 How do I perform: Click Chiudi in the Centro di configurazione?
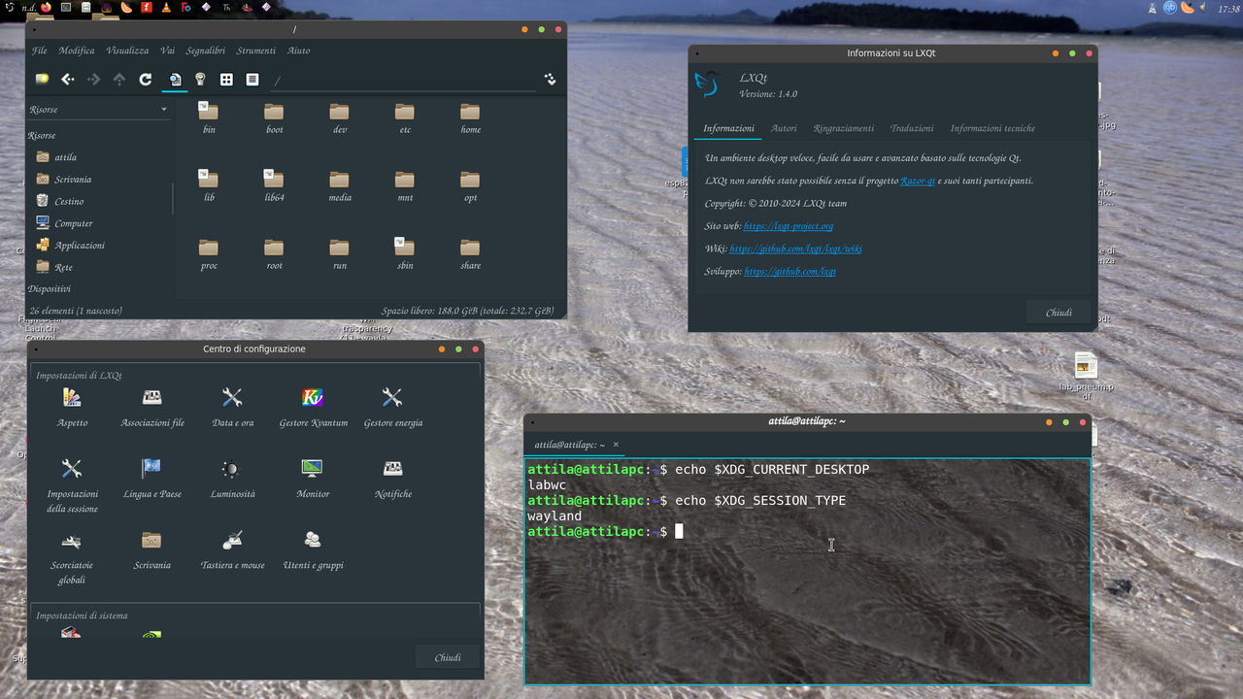point(448,657)
